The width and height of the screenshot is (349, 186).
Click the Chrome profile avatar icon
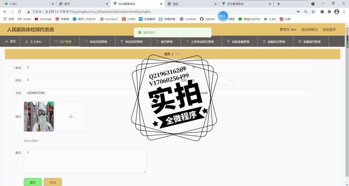click(x=337, y=12)
